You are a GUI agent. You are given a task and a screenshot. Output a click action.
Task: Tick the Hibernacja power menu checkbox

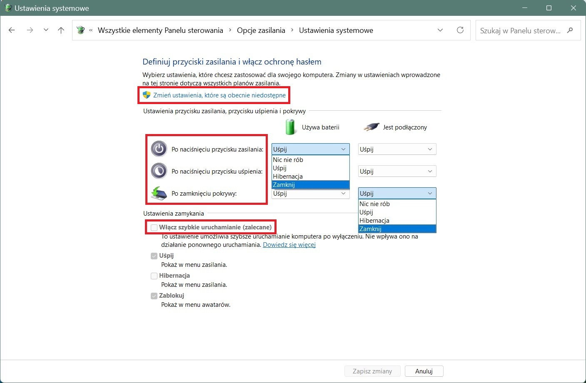pyautogui.click(x=154, y=276)
